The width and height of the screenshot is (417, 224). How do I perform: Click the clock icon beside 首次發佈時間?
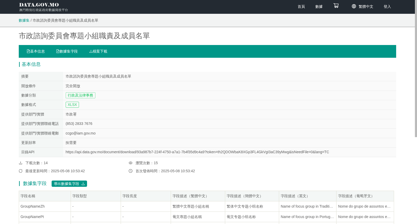tap(131, 171)
